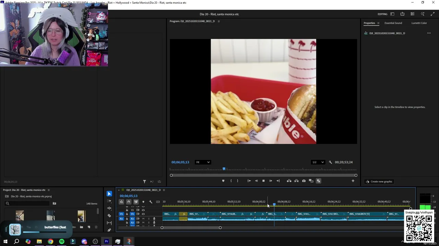Add a marker in Program monitor
The width and height of the screenshot is (439, 246).
point(223,181)
